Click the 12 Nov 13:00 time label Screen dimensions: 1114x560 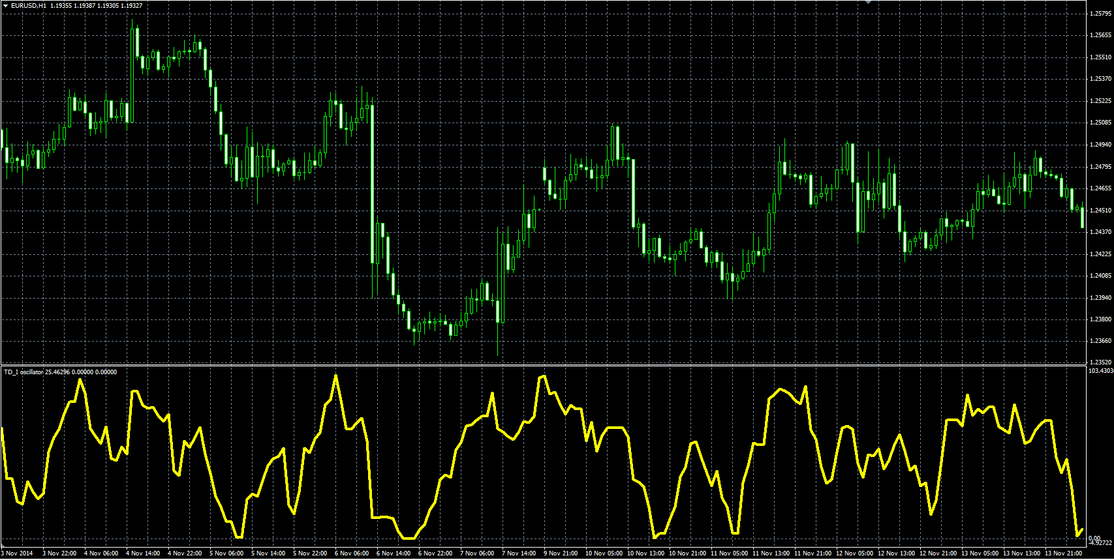click(x=896, y=553)
